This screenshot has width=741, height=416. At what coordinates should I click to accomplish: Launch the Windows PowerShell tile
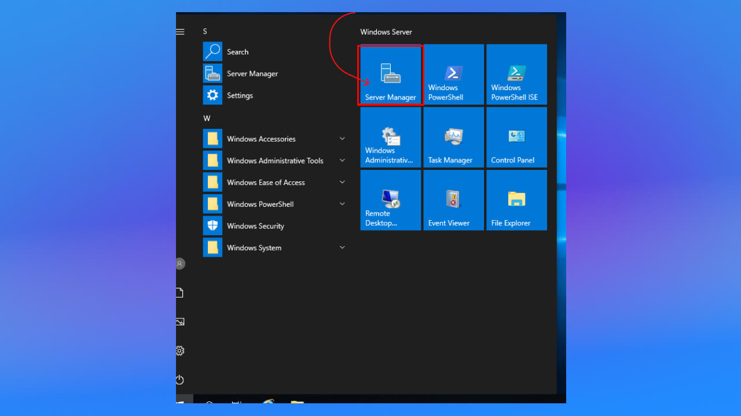(x=453, y=75)
